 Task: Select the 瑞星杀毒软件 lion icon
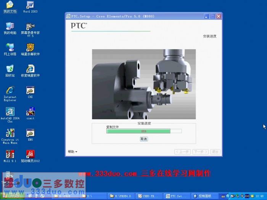point(30,49)
